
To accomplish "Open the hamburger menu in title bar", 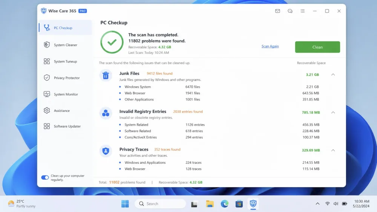I will [x=302, y=11].
